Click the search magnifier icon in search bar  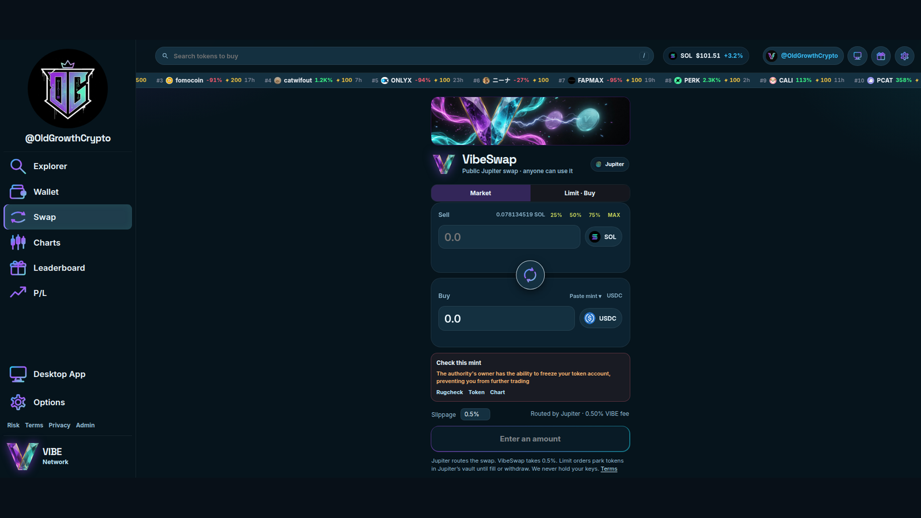click(165, 56)
